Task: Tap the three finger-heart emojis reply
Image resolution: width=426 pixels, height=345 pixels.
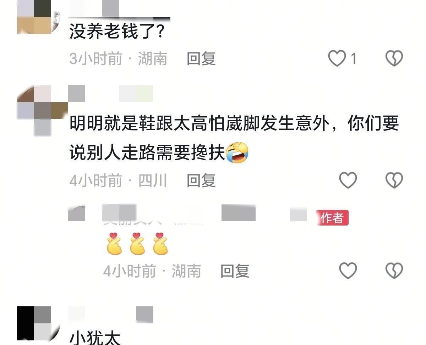Action: coord(137,244)
